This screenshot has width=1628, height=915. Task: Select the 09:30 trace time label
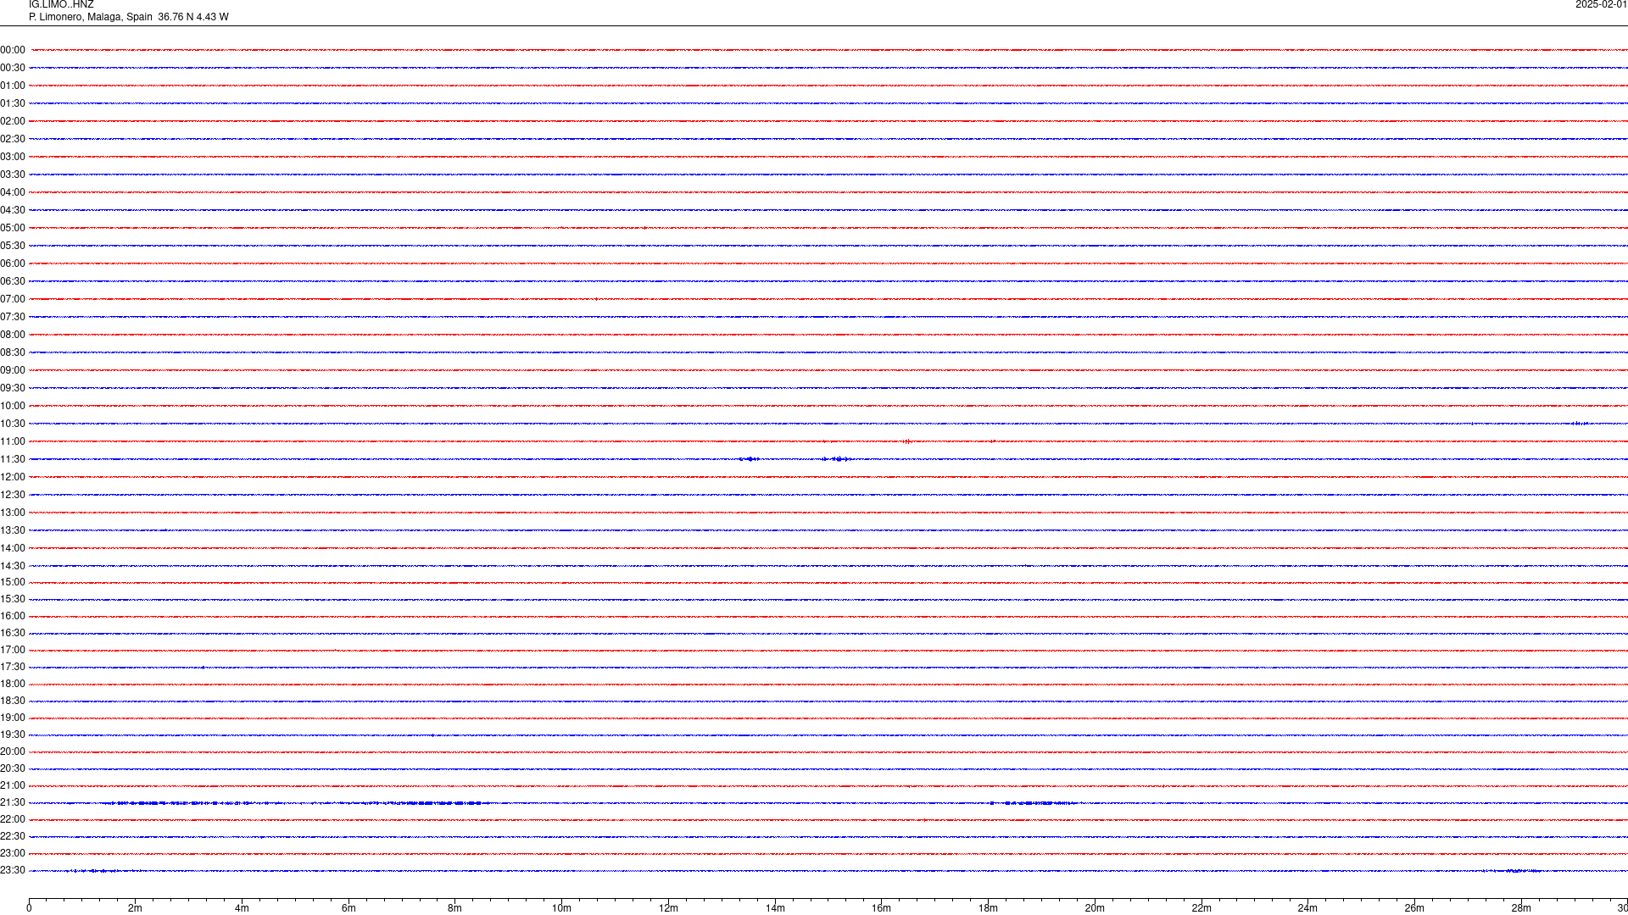[13, 388]
